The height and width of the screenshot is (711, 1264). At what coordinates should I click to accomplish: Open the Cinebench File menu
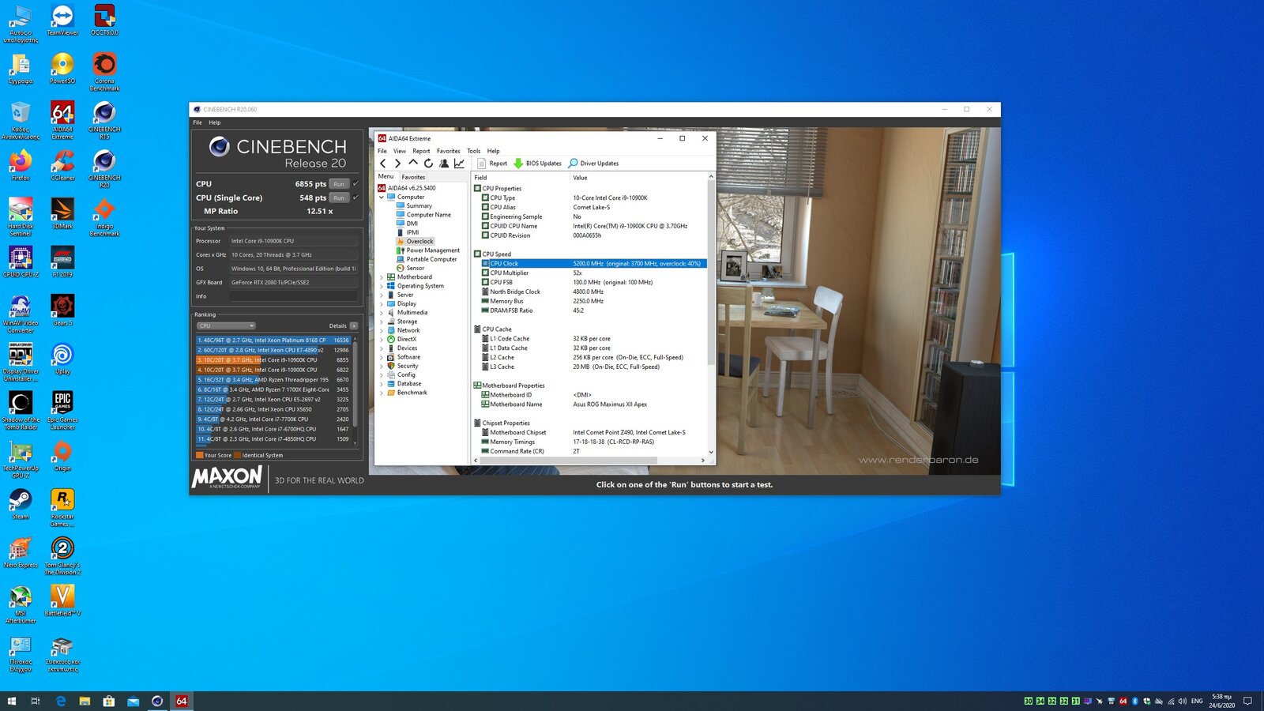click(x=197, y=122)
